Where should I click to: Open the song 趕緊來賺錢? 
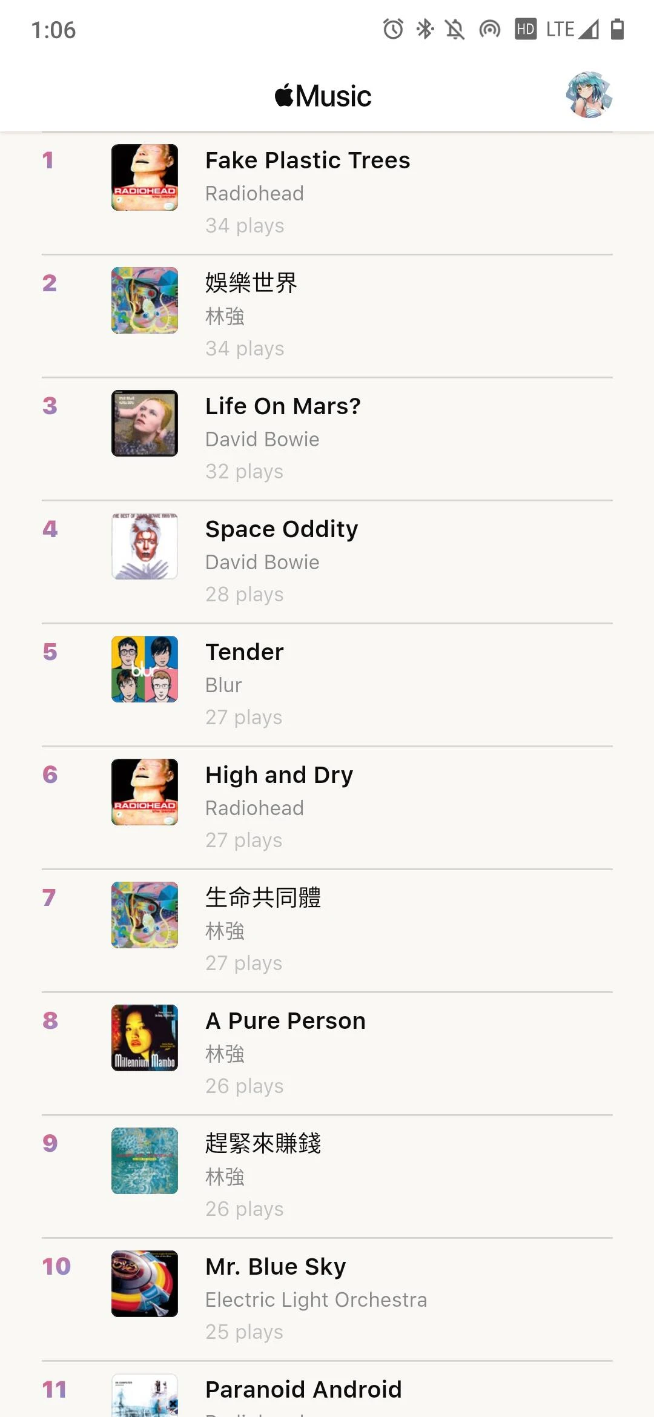click(263, 1143)
